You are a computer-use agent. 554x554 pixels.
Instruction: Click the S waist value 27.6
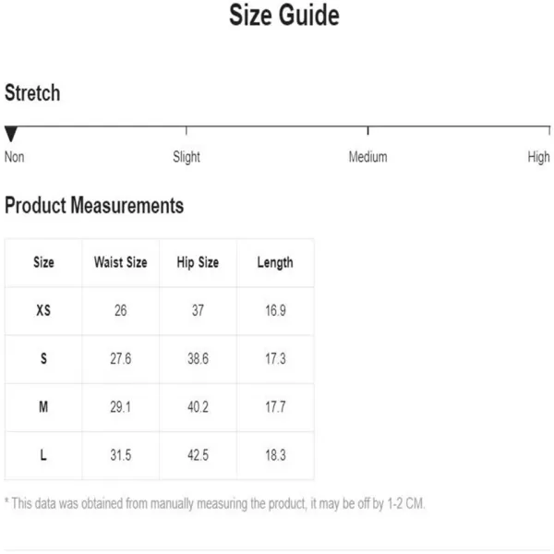tap(120, 358)
